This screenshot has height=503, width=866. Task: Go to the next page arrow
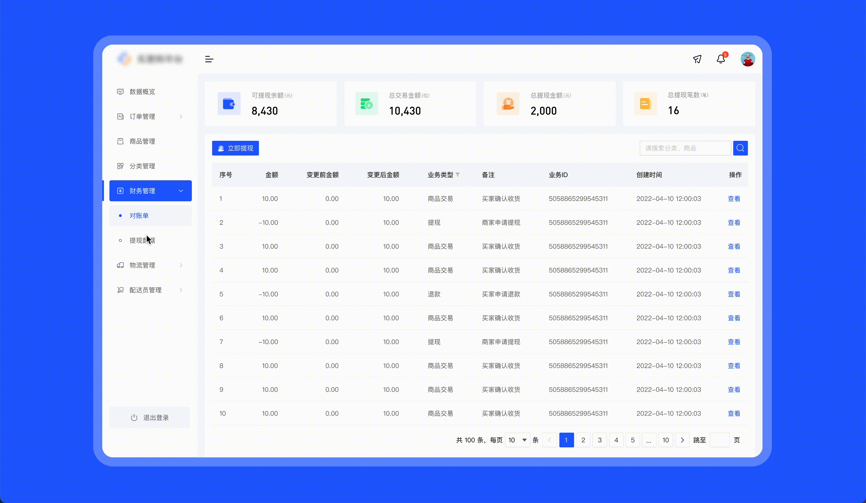pos(682,440)
